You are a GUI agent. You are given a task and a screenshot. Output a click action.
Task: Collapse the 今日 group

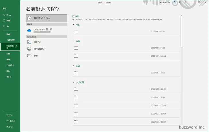(73, 25)
